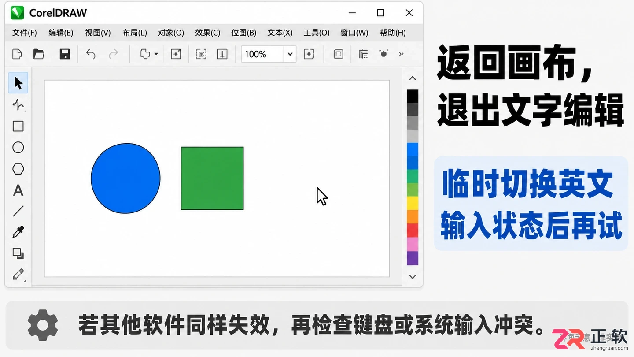Select the Freehand curve tool
634x357 pixels.
(18, 104)
